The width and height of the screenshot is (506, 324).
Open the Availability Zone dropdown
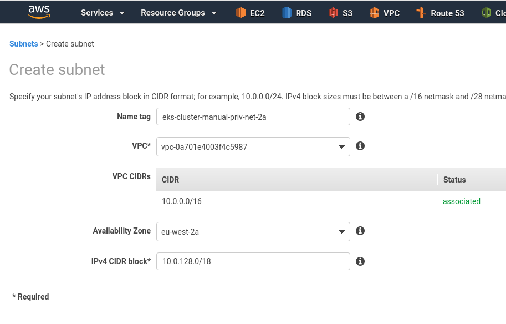(x=253, y=231)
